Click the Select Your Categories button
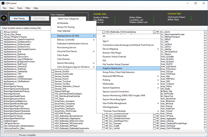Viewport: 208px width, 137px height. [68, 19]
